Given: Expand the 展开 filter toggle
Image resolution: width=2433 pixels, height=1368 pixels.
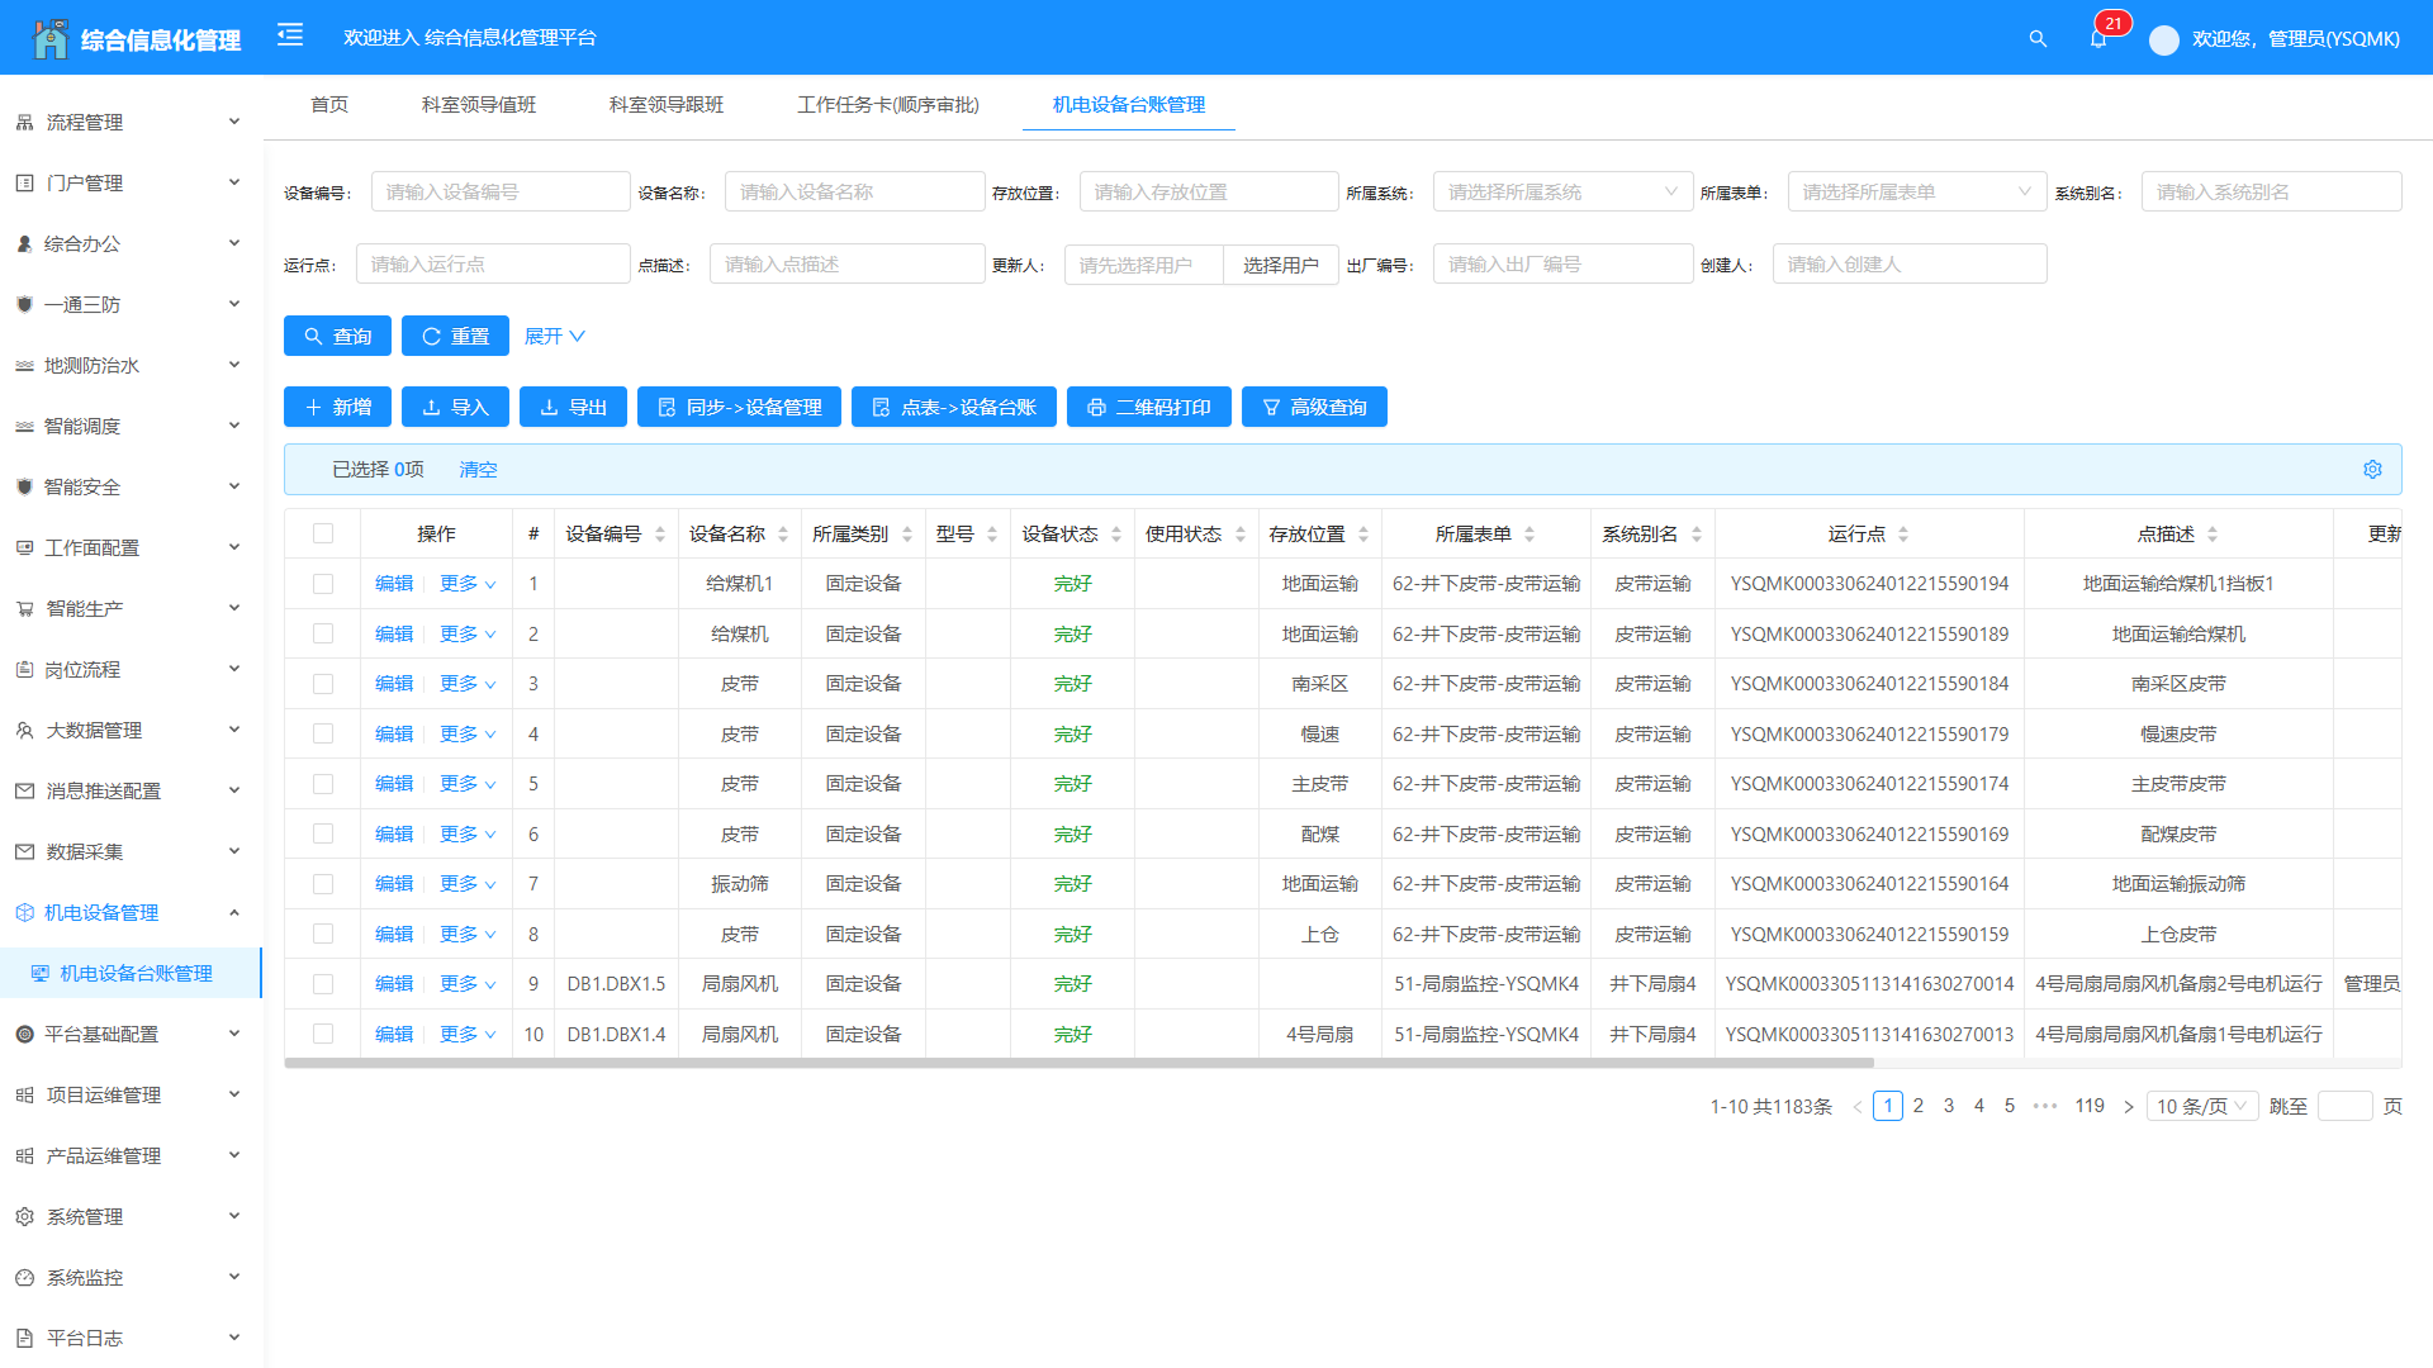Looking at the screenshot, I should tap(555, 336).
